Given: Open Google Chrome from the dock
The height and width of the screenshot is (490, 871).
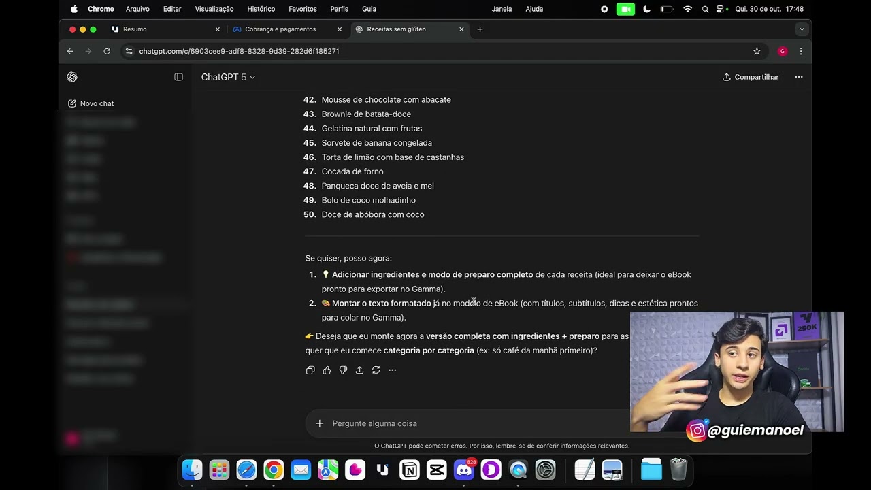Looking at the screenshot, I should pos(274,470).
